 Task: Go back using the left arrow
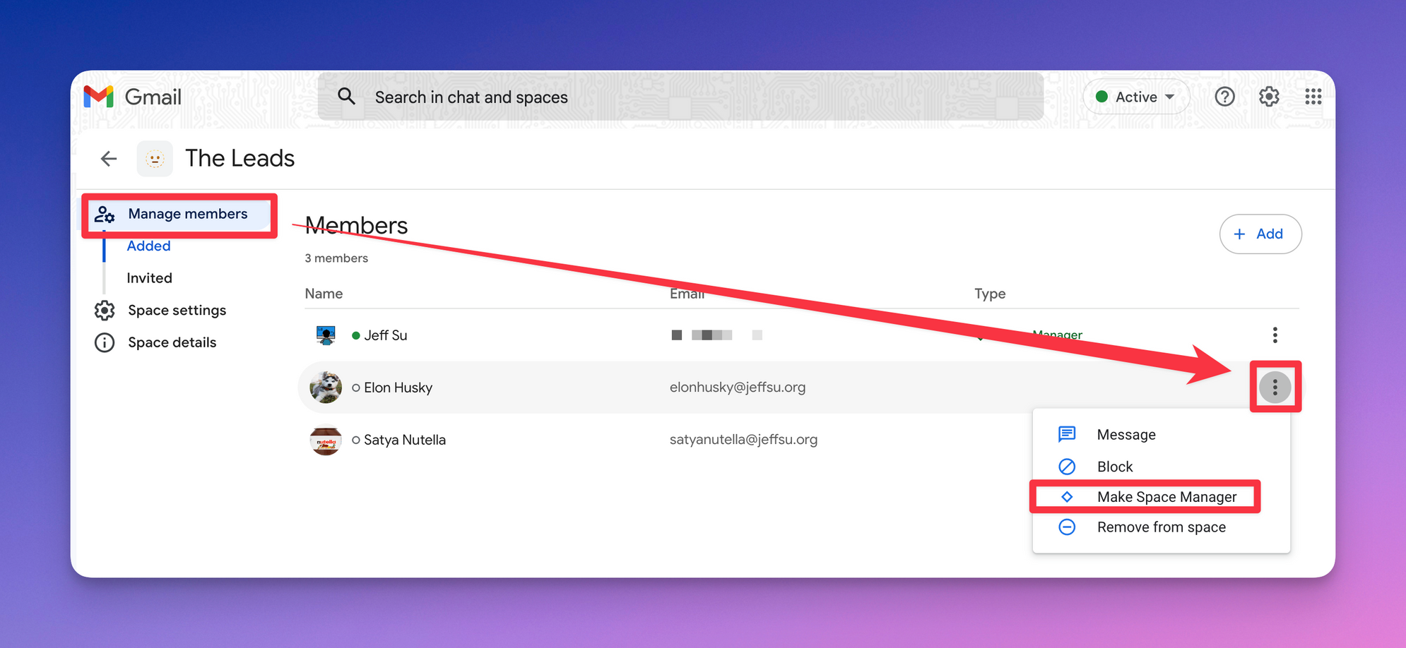tap(109, 159)
